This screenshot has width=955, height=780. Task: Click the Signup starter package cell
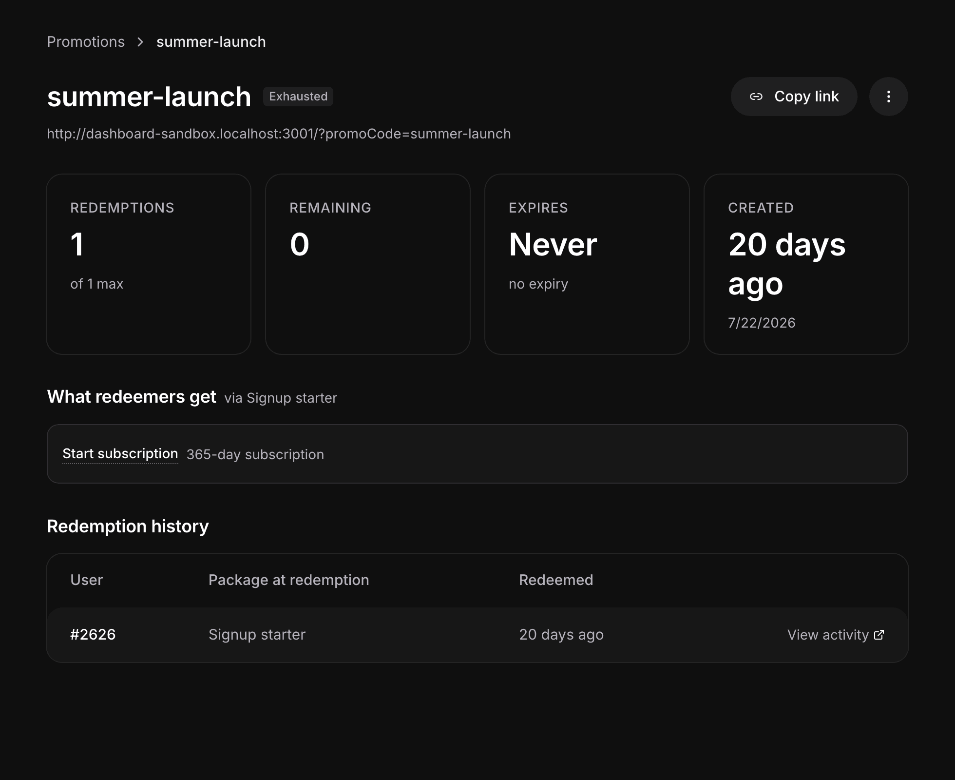257,634
